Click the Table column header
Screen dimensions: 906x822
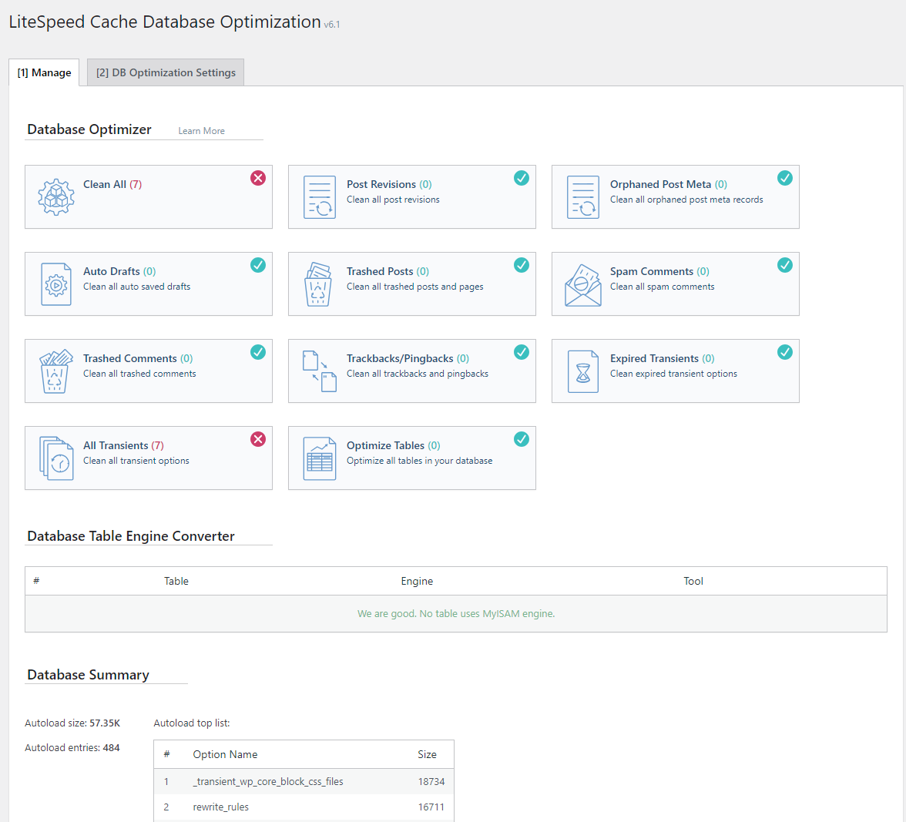coord(176,581)
